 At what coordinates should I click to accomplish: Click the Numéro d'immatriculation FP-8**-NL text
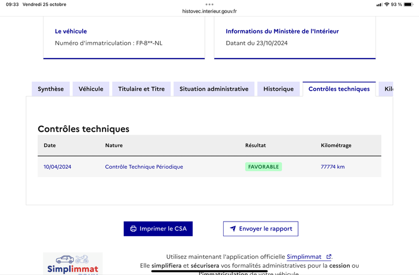click(x=109, y=43)
